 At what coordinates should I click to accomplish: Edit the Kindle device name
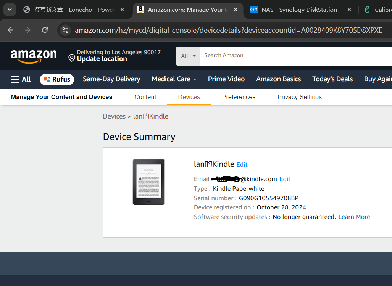242,165
